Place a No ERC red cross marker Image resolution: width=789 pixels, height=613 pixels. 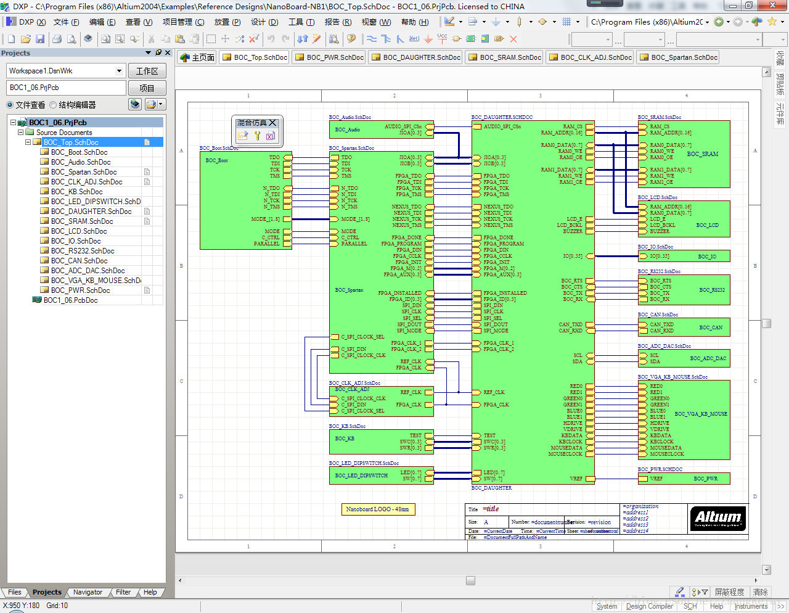(513, 39)
